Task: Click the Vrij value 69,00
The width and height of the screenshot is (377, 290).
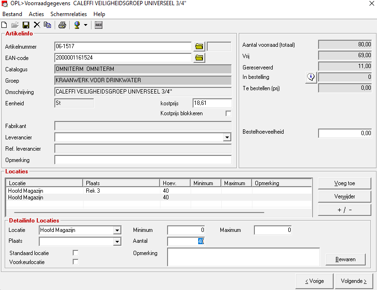Action: [x=345, y=56]
